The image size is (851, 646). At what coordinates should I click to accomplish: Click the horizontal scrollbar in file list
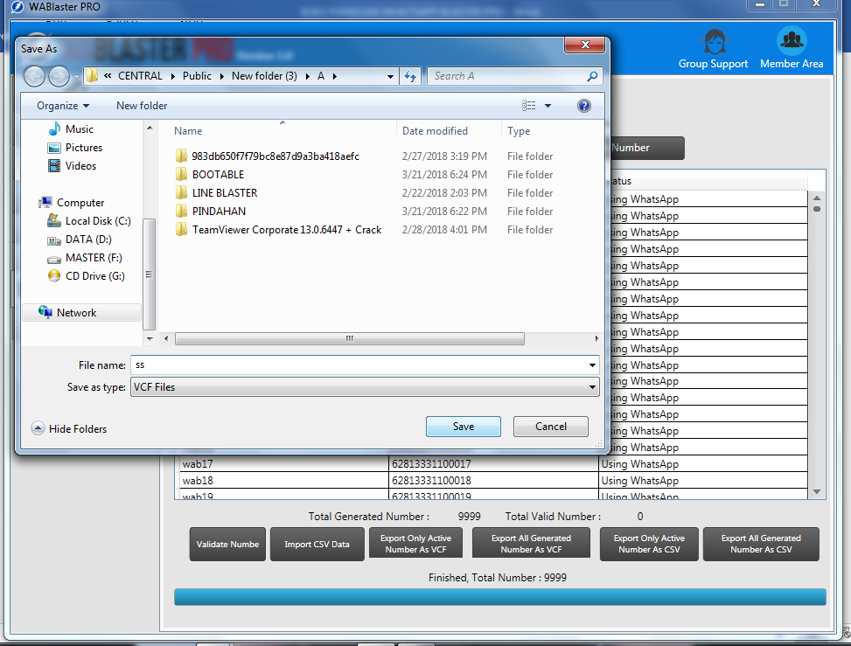[349, 338]
